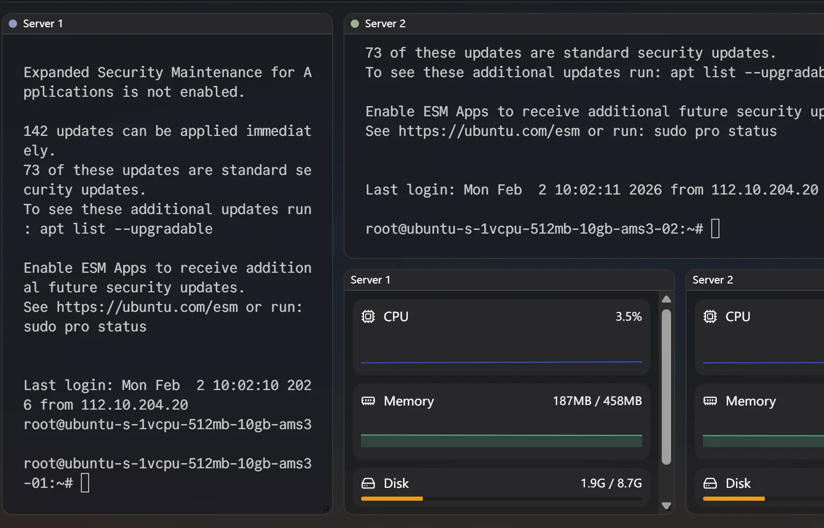Image resolution: width=824 pixels, height=528 pixels.
Task: Open the ubuntu.com/esm link in Server 1 terminal
Action: pyautogui.click(x=147, y=307)
